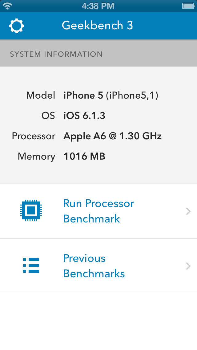Tap the Processor label
This screenshot has width=197, height=350.
click(34, 136)
